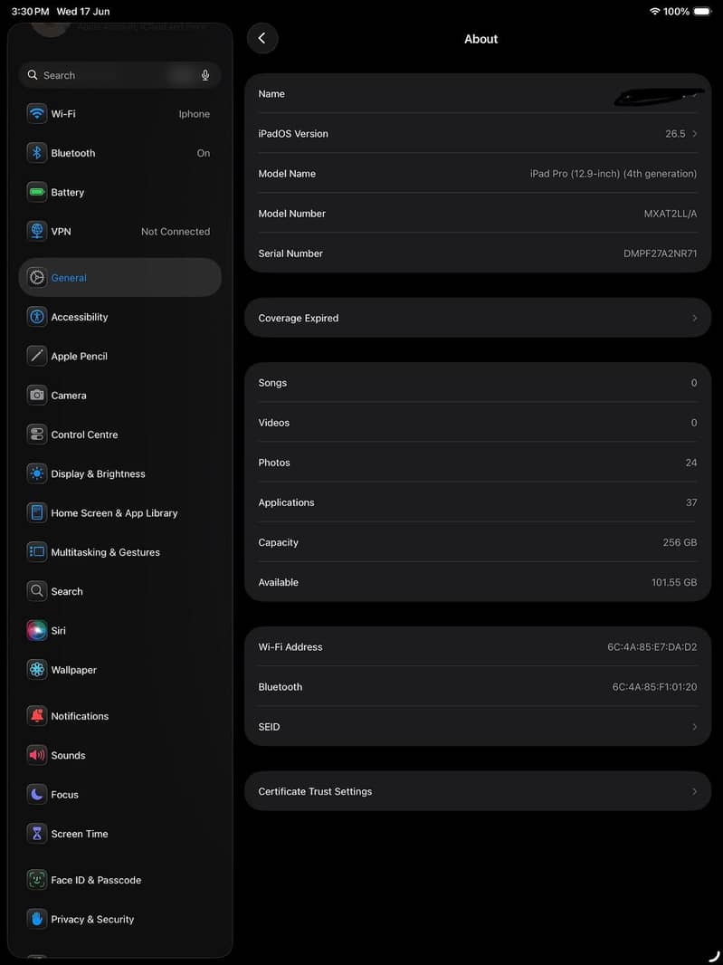This screenshot has height=965, width=723.
Task: Tap the Control Centre icon
Action: (37, 435)
